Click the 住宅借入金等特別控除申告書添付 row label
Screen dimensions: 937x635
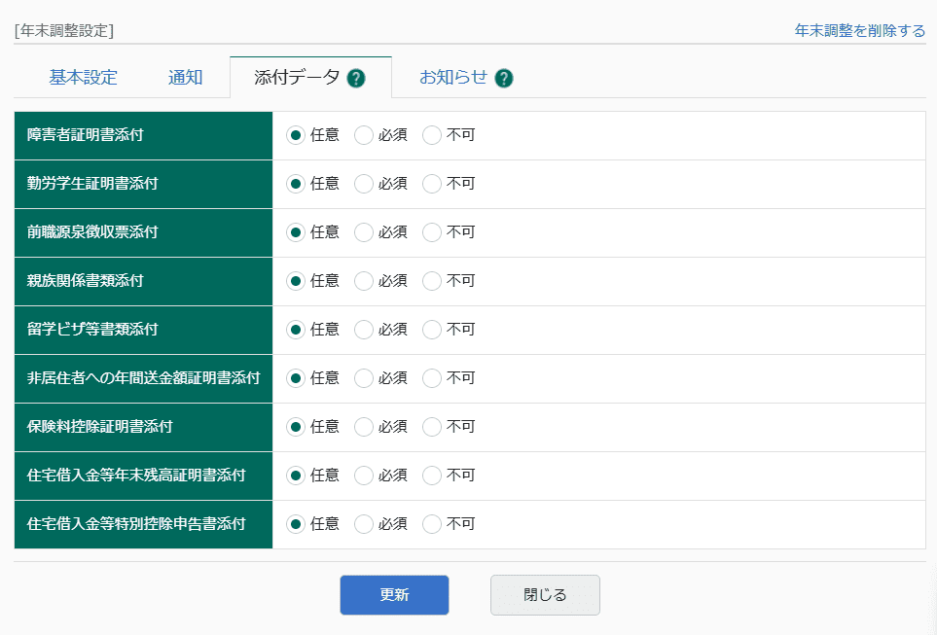[136, 524]
